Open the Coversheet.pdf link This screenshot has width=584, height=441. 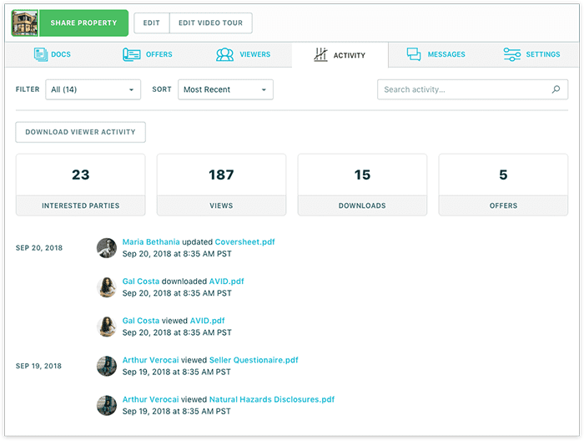pos(244,242)
